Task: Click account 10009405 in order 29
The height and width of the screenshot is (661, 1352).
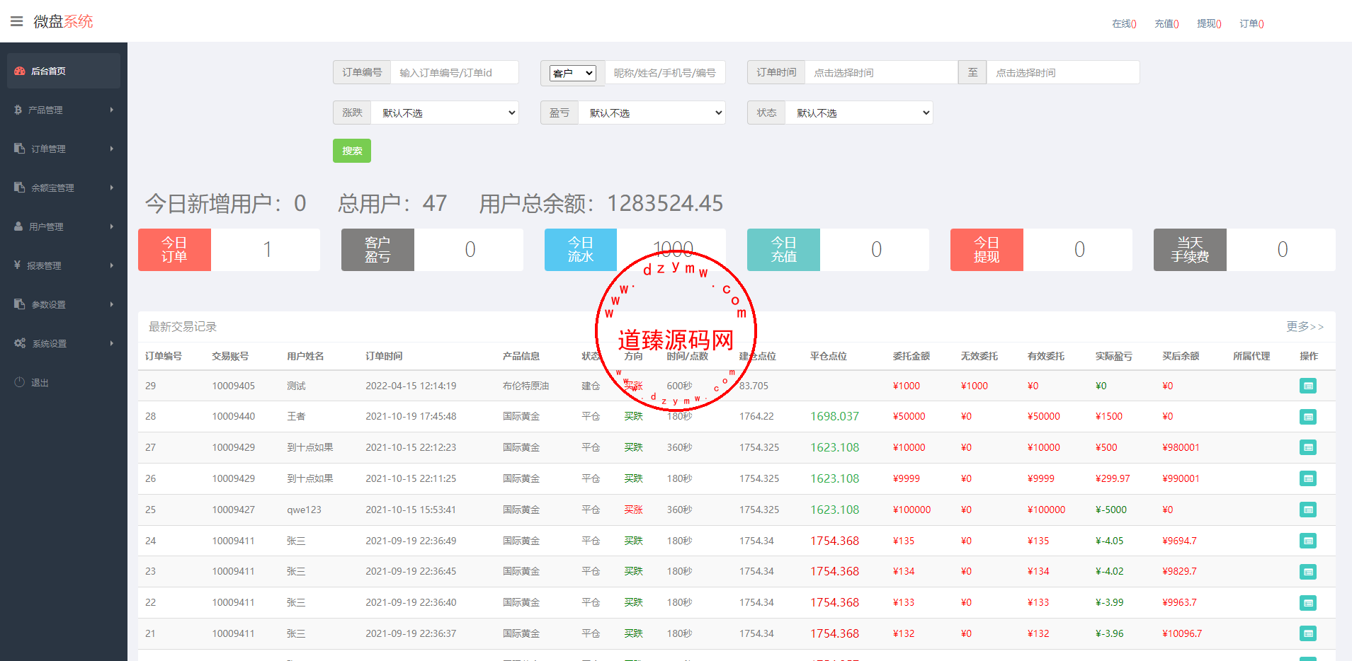Action: coord(234,386)
